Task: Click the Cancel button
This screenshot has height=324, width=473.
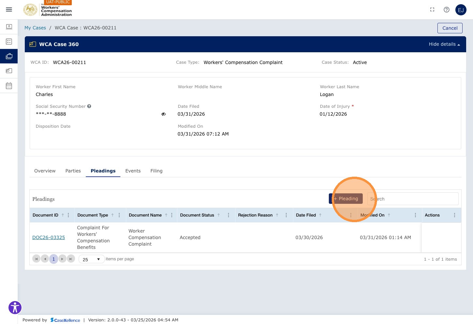Action: point(450,28)
